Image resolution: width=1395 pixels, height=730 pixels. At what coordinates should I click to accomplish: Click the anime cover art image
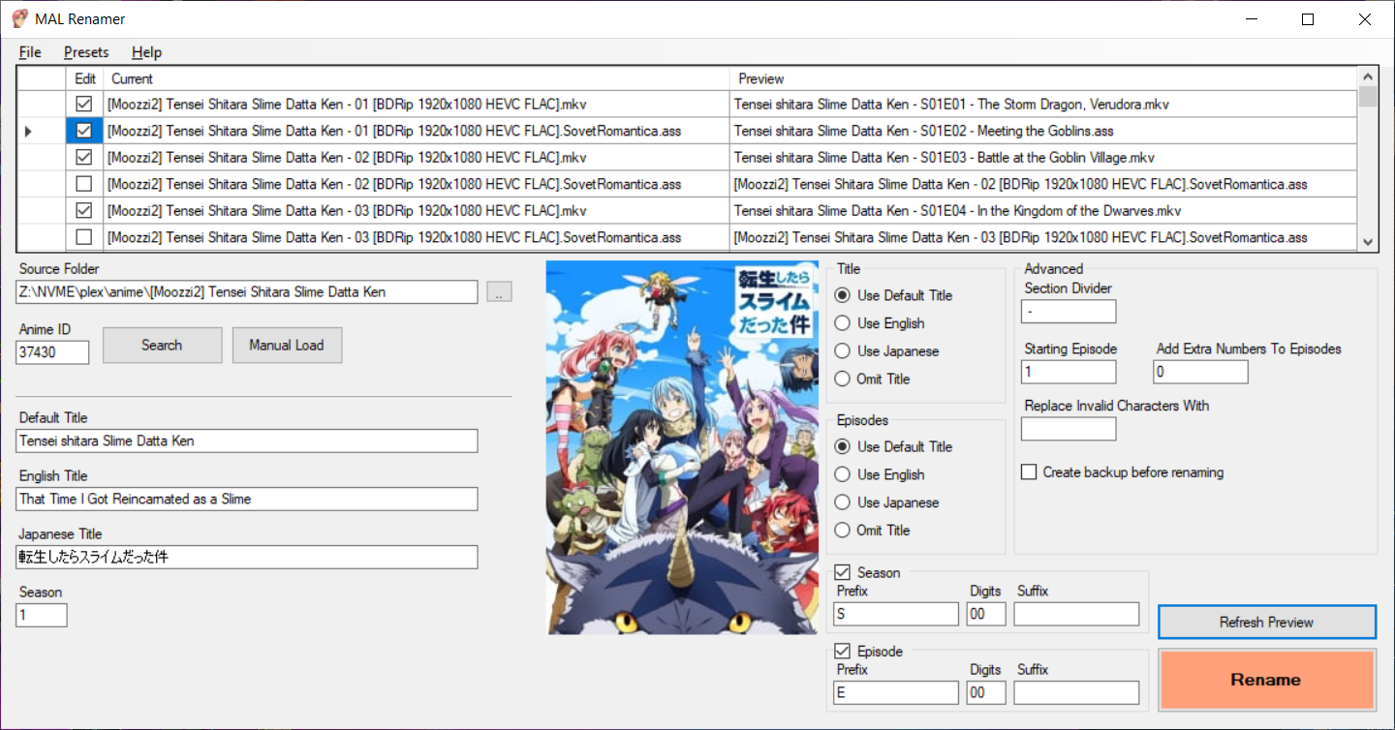(x=682, y=447)
